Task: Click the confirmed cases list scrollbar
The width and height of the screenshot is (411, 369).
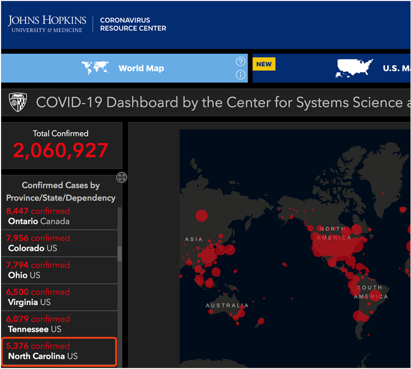Action: (120, 253)
